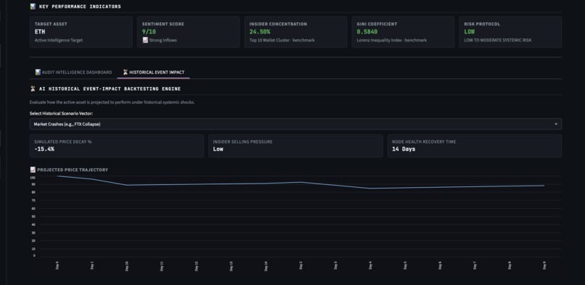Click the Day 10 x-axis label

(x=127, y=266)
